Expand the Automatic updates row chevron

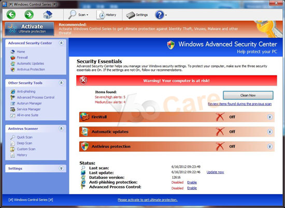(270, 132)
